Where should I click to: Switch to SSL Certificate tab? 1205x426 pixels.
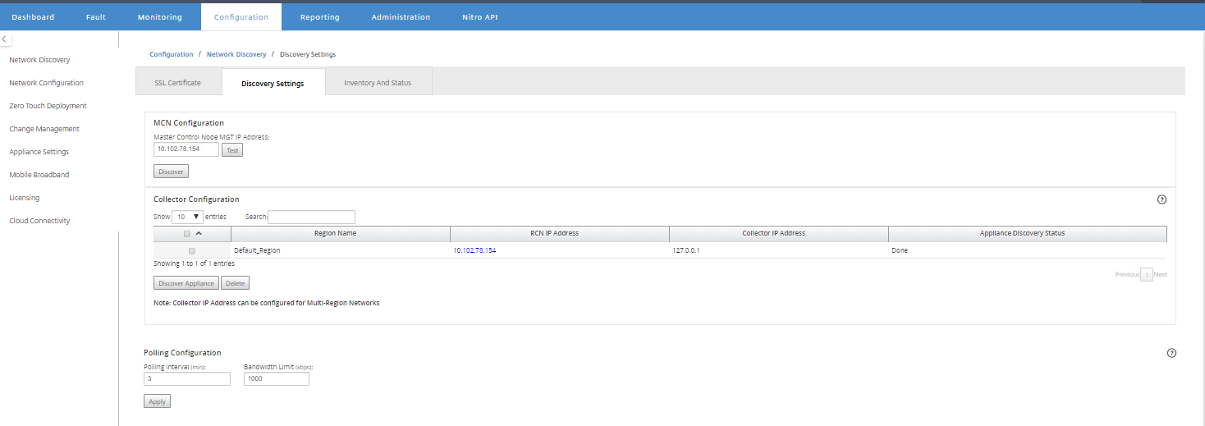178,83
